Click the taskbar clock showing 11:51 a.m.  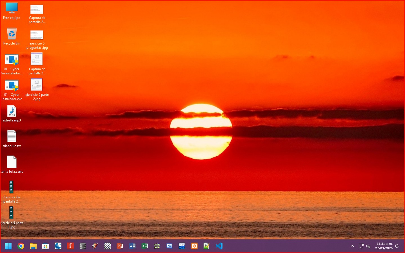384,246
